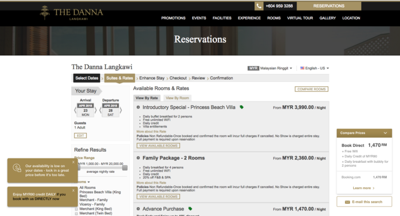Open the English - US language dropdown
The height and width of the screenshot is (216, 400).
314,68
